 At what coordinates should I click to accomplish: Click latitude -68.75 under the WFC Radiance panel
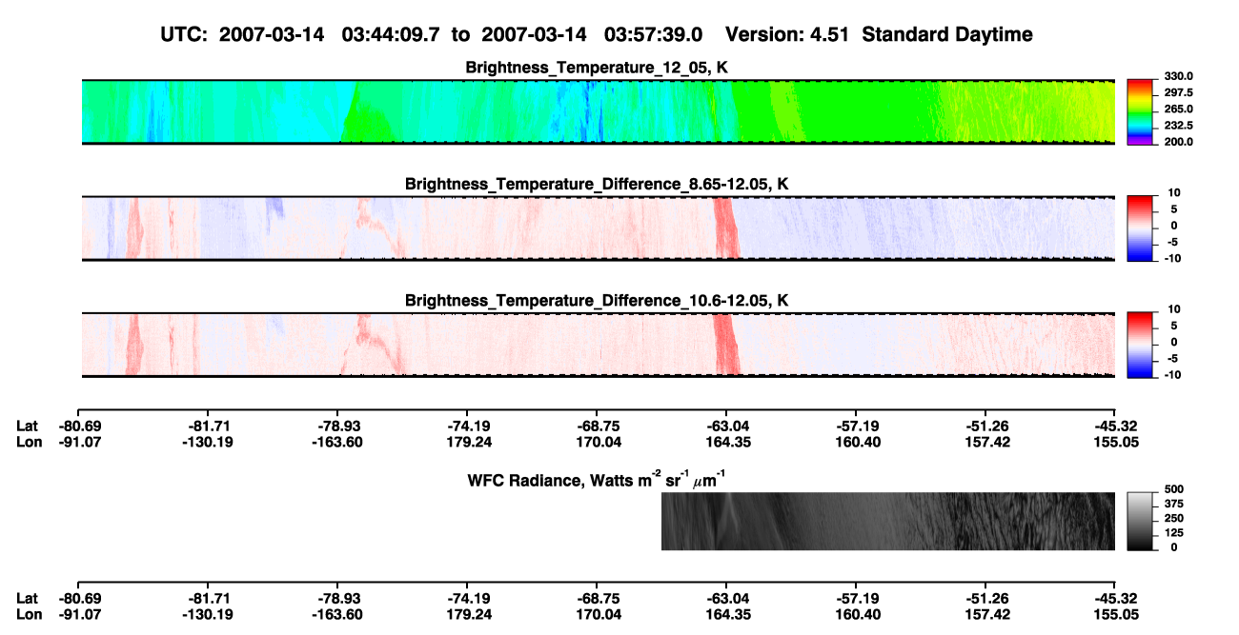pyautogui.click(x=597, y=598)
